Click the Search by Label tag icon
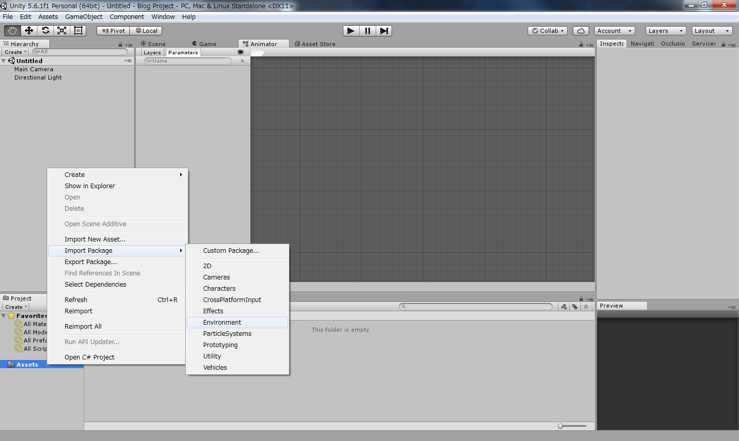The width and height of the screenshot is (739, 441). click(x=575, y=307)
